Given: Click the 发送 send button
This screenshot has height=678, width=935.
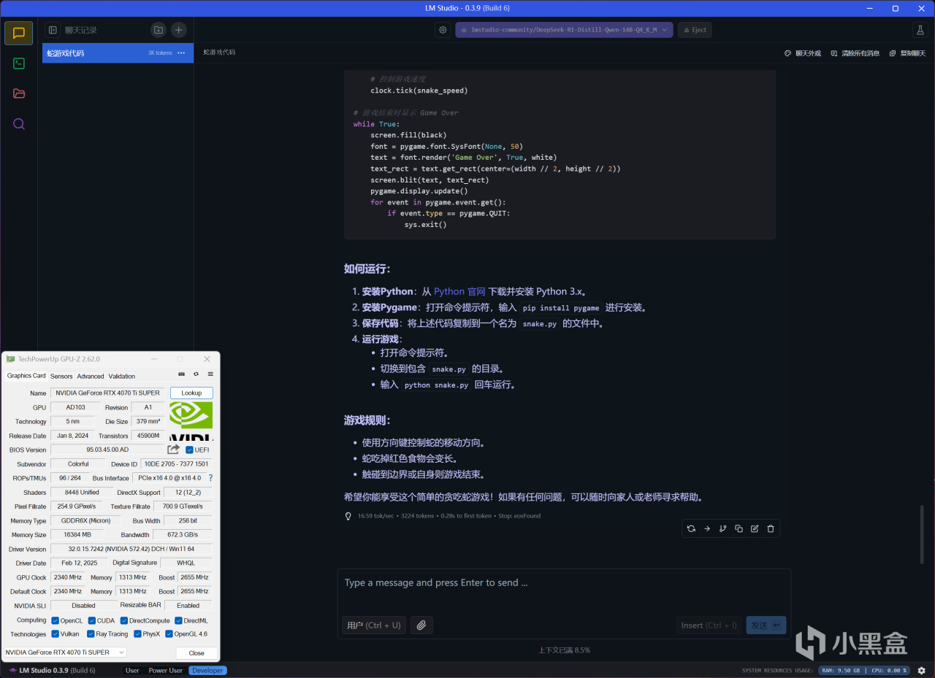Looking at the screenshot, I should (766, 625).
